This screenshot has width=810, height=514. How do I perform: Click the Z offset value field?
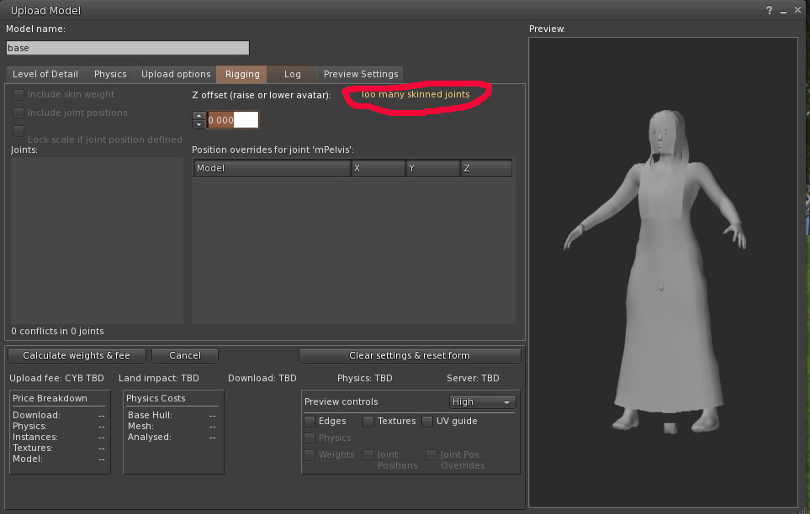[232, 120]
